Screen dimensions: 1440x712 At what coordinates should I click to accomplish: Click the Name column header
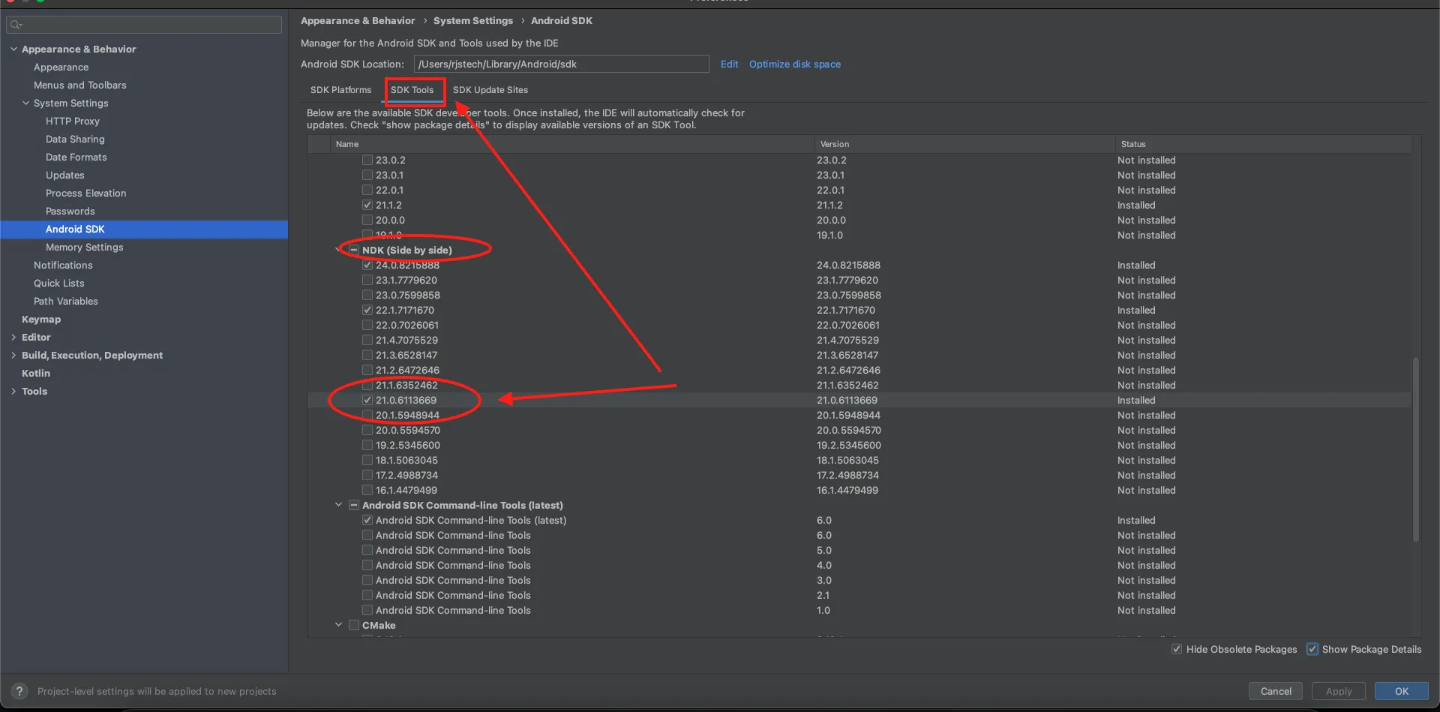571,144
